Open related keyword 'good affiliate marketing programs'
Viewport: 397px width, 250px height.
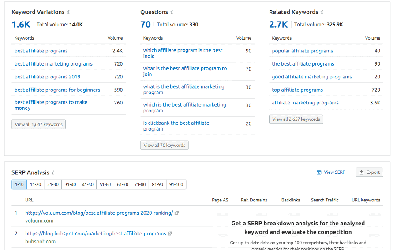click(312, 77)
